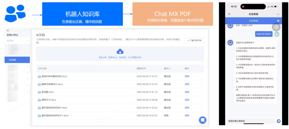The width and height of the screenshot is (289, 129).
Task: Delete 玻尿酸.docx
Action: click(x=187, y=92)
